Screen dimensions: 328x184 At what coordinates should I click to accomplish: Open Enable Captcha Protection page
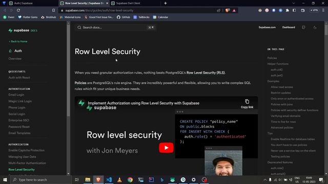coord(26,150)
